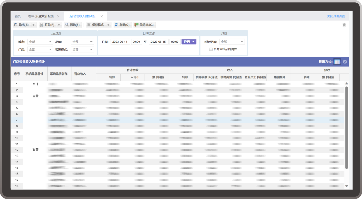Viewport: 362px width, 199px height.
Task: Toggle the 合并系统品牌属性 checkbox
Action: (211, 49)
